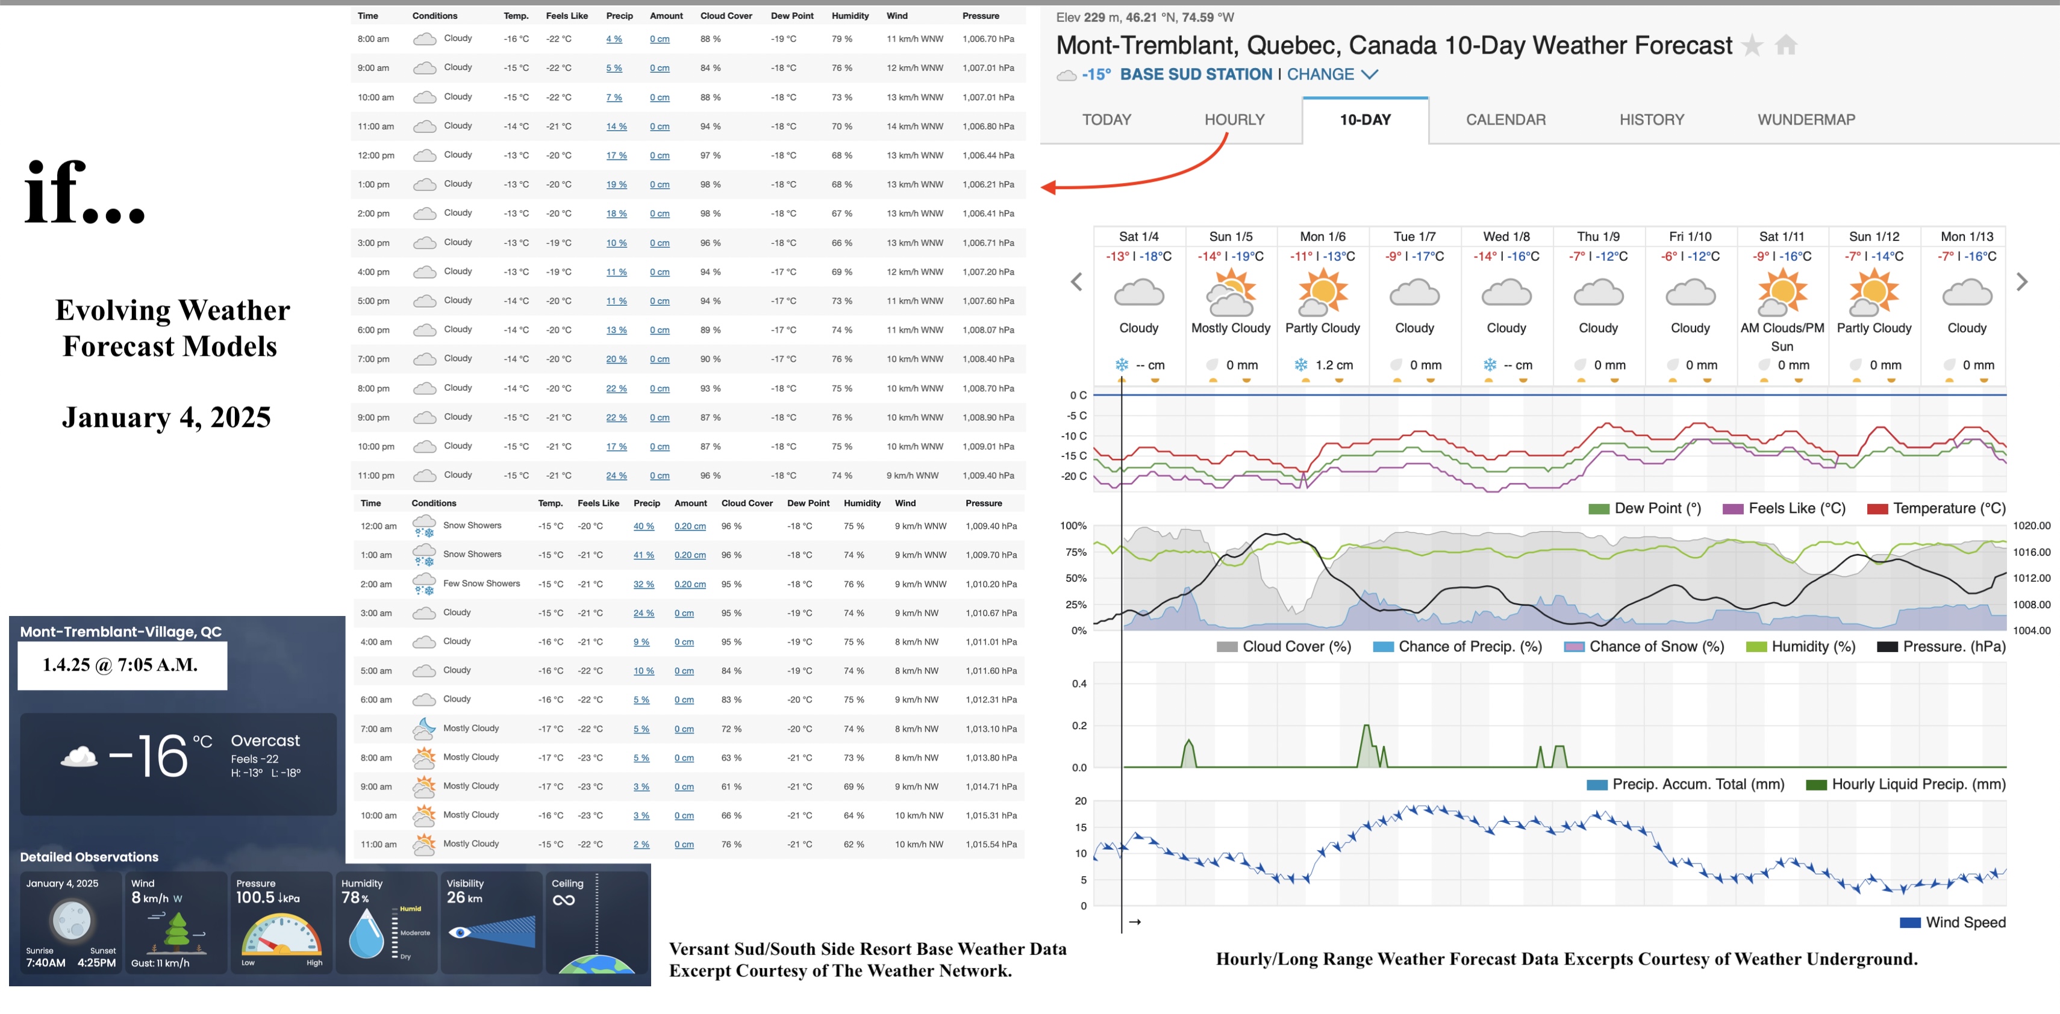
Task: Open the CALENDAR tab
Action: tap(1505, 120)
